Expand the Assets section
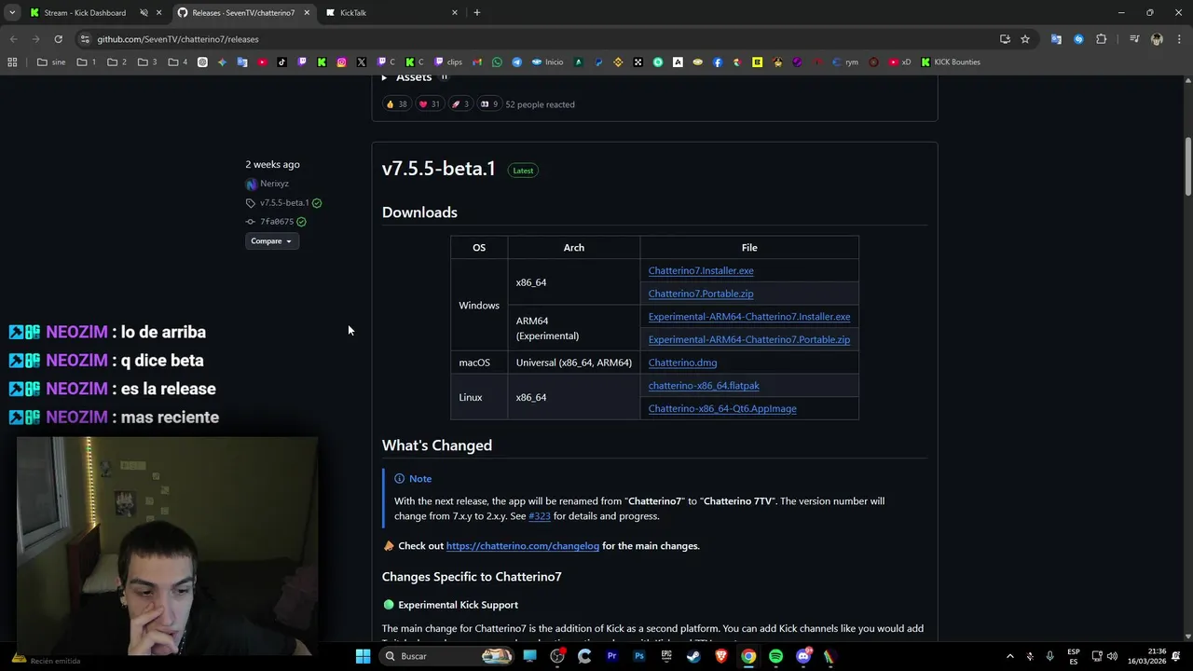 point(408,77)
